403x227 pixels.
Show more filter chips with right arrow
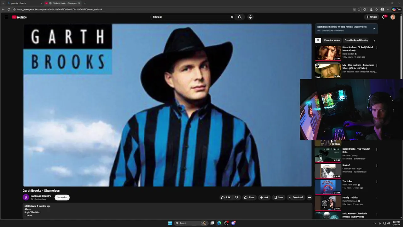(374, 40)
